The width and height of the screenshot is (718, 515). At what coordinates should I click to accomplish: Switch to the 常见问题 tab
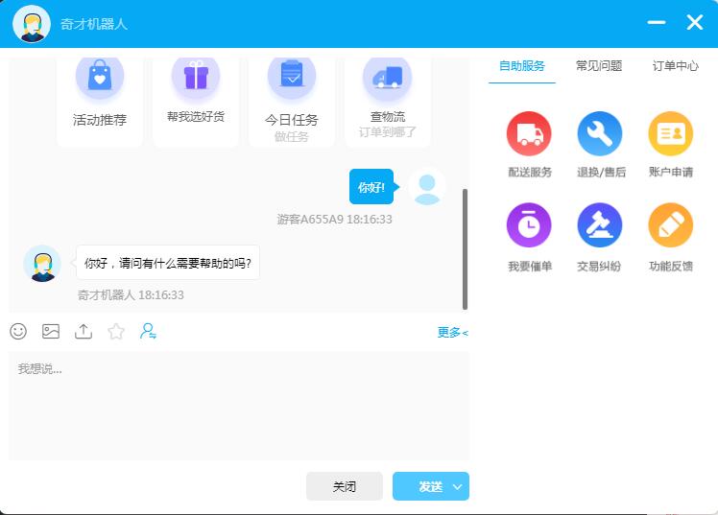(x=599, y=66)
